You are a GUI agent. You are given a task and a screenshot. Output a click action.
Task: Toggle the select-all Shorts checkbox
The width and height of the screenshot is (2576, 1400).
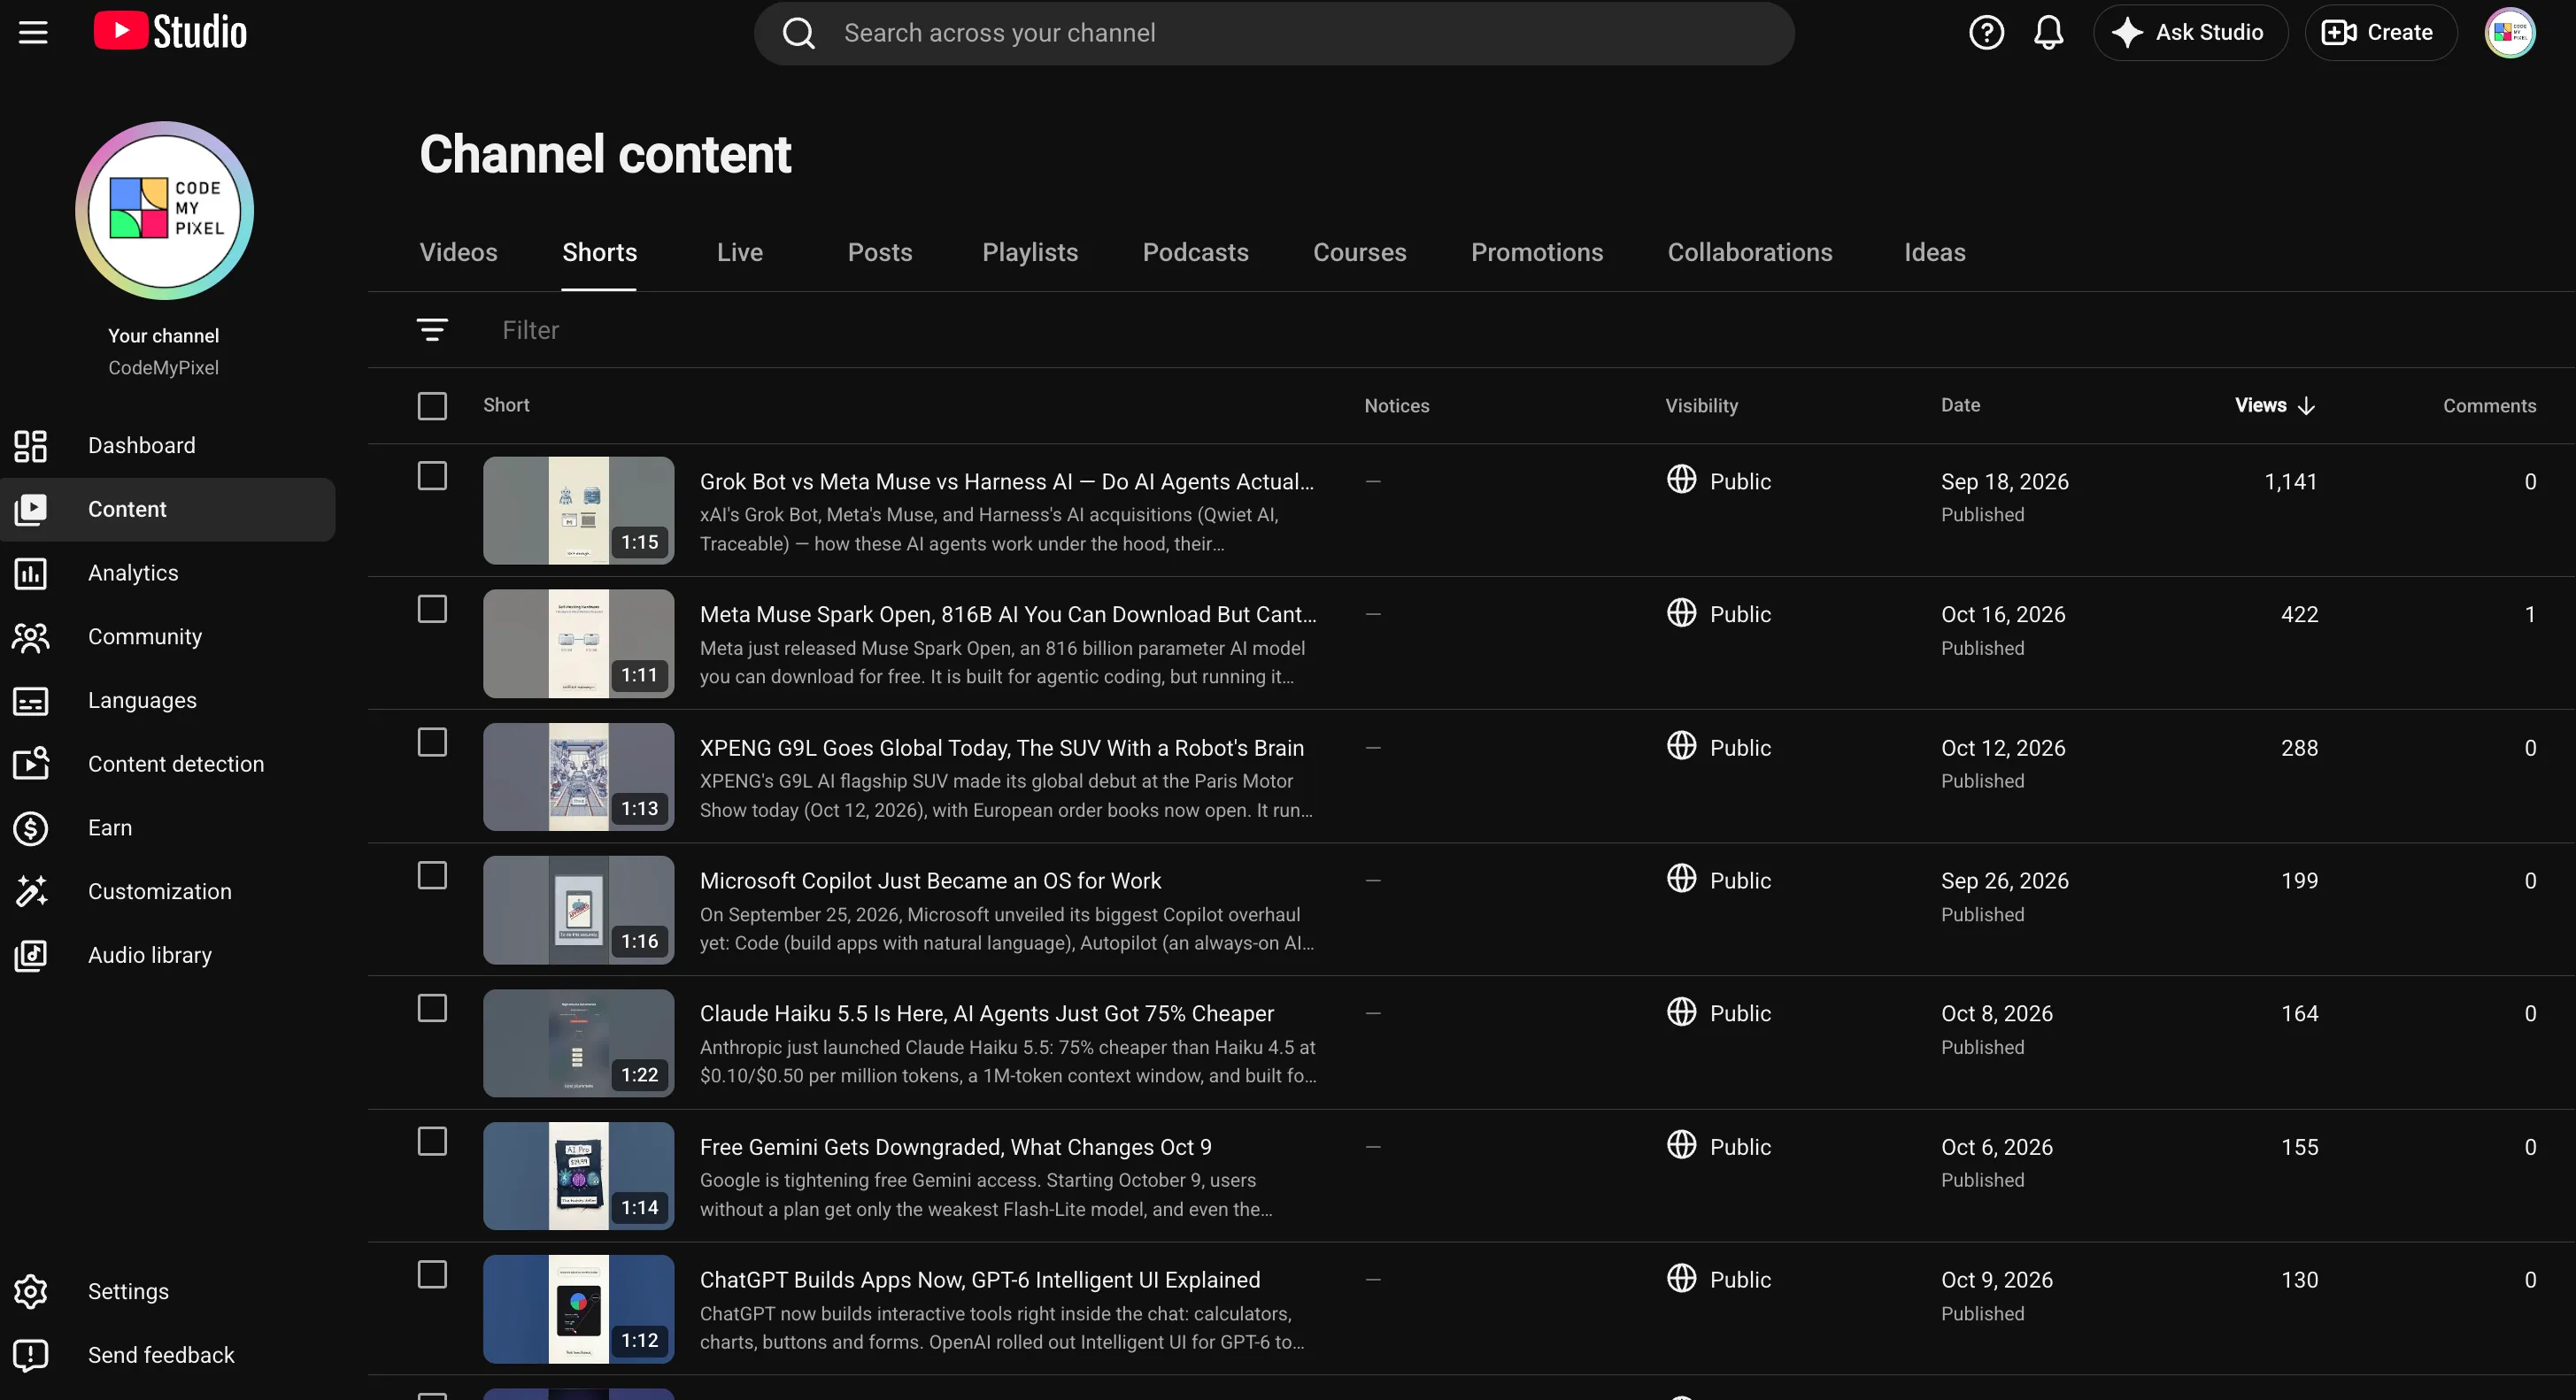(x=432, y=406)
